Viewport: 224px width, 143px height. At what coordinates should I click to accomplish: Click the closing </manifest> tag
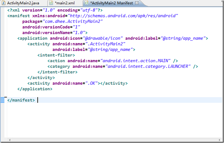pos(21,100)
